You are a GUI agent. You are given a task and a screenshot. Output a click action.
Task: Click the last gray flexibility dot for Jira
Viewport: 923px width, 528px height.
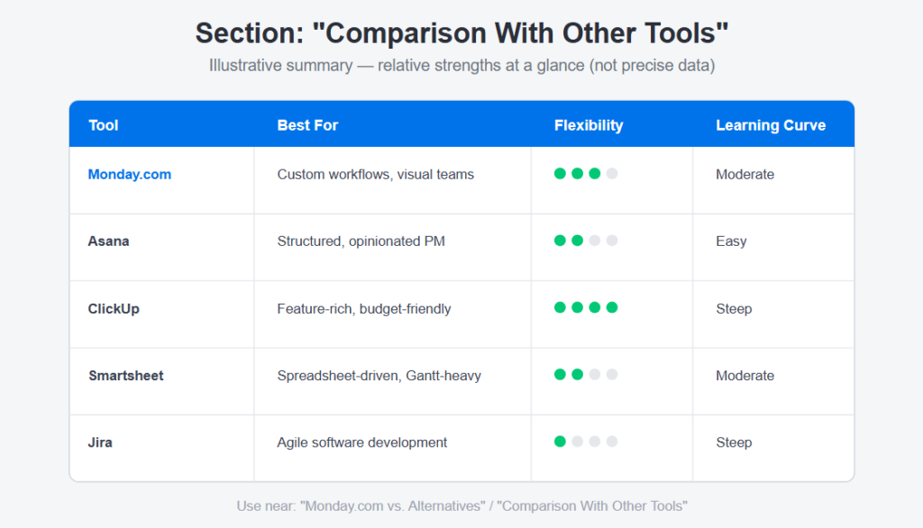coord(612,442)
